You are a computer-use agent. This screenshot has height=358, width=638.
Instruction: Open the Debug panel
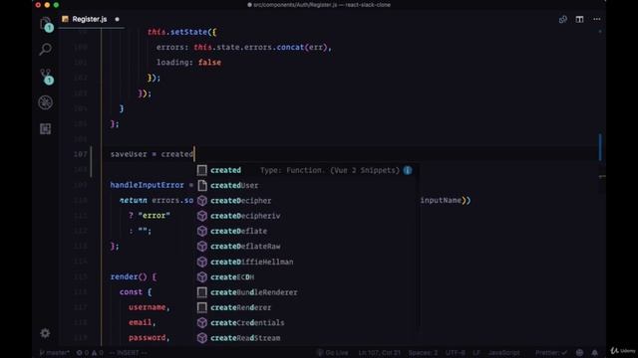pos(46,102)
